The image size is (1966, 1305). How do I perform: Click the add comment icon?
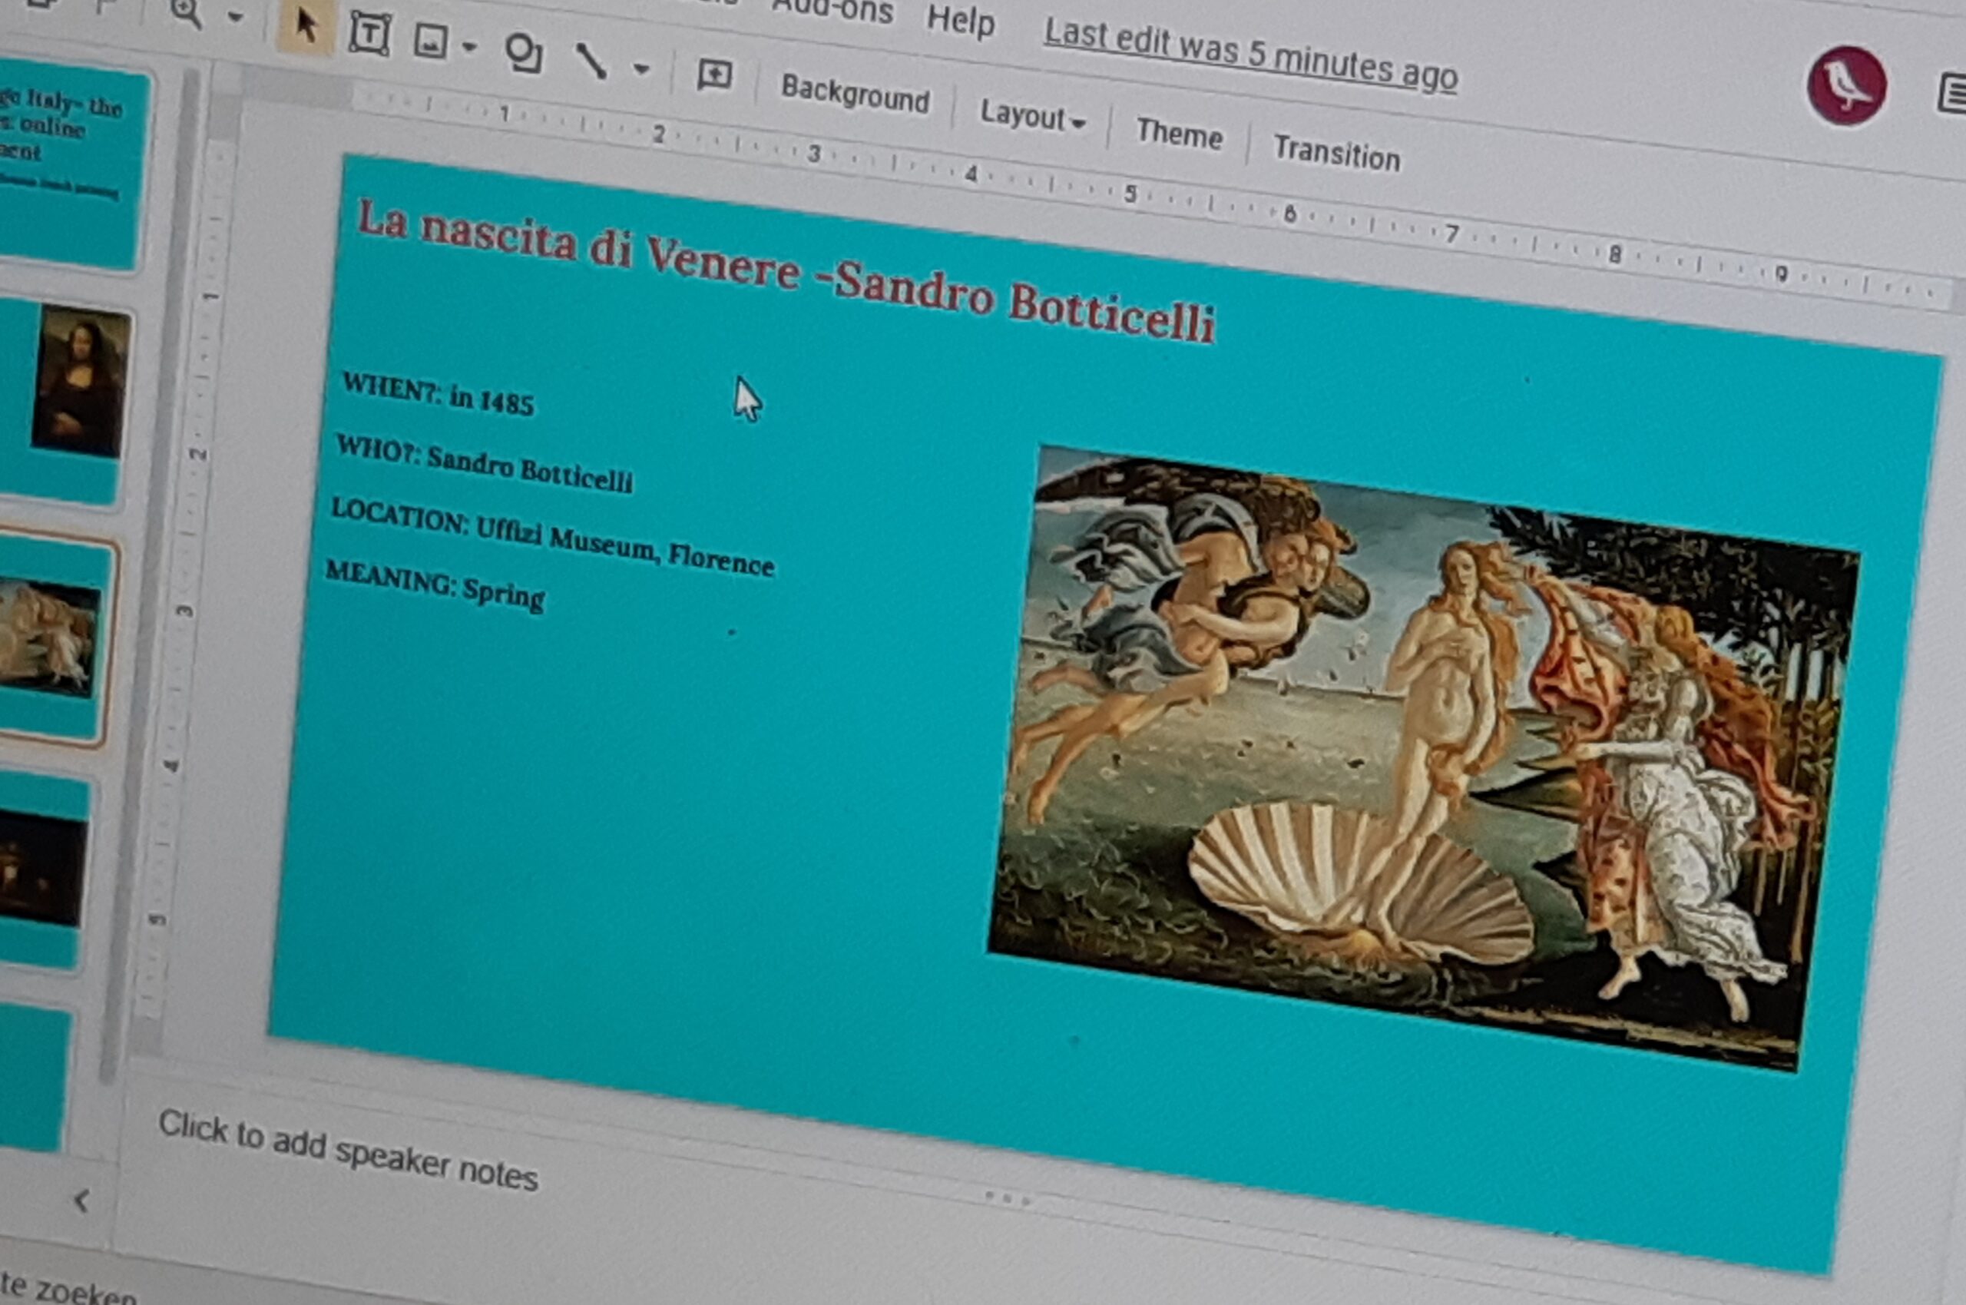[x=714, y=76]
